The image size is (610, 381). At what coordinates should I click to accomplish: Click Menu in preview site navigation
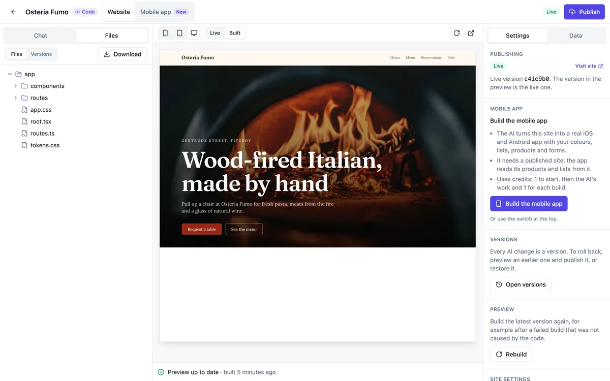pos(411,57)
